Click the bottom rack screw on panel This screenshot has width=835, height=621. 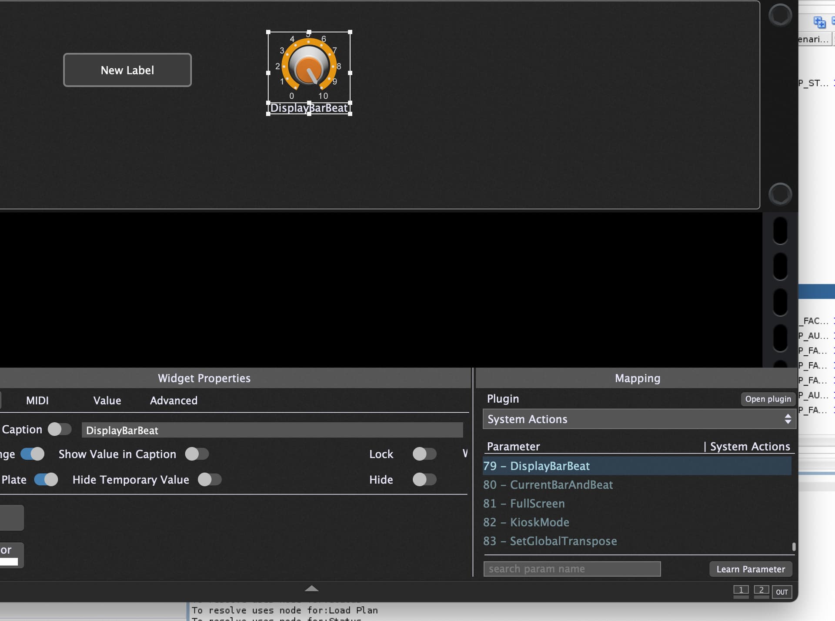click(780, 194)
